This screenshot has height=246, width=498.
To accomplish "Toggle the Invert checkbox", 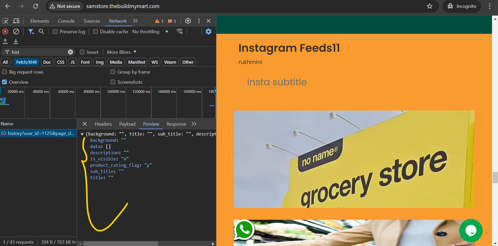I will [x=82, y=52].
